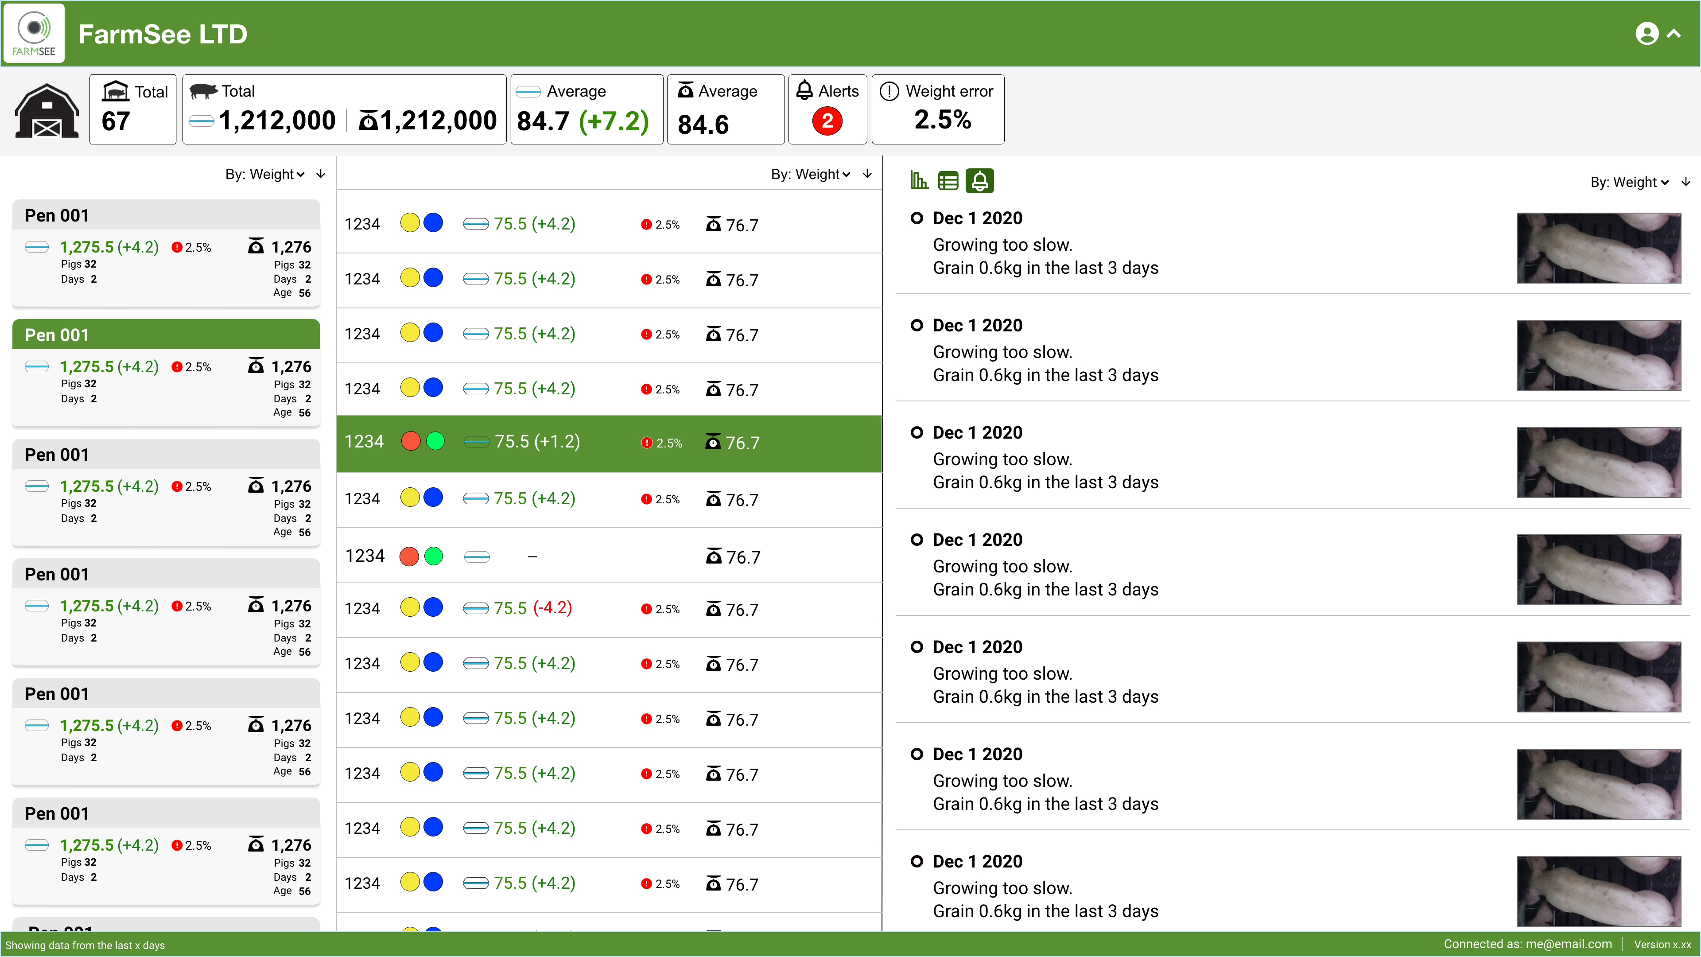This screenshot has height=957, width=1701.
Task: Click the scale icon next to second 1,212,000
Action: [x=369, y=121]
